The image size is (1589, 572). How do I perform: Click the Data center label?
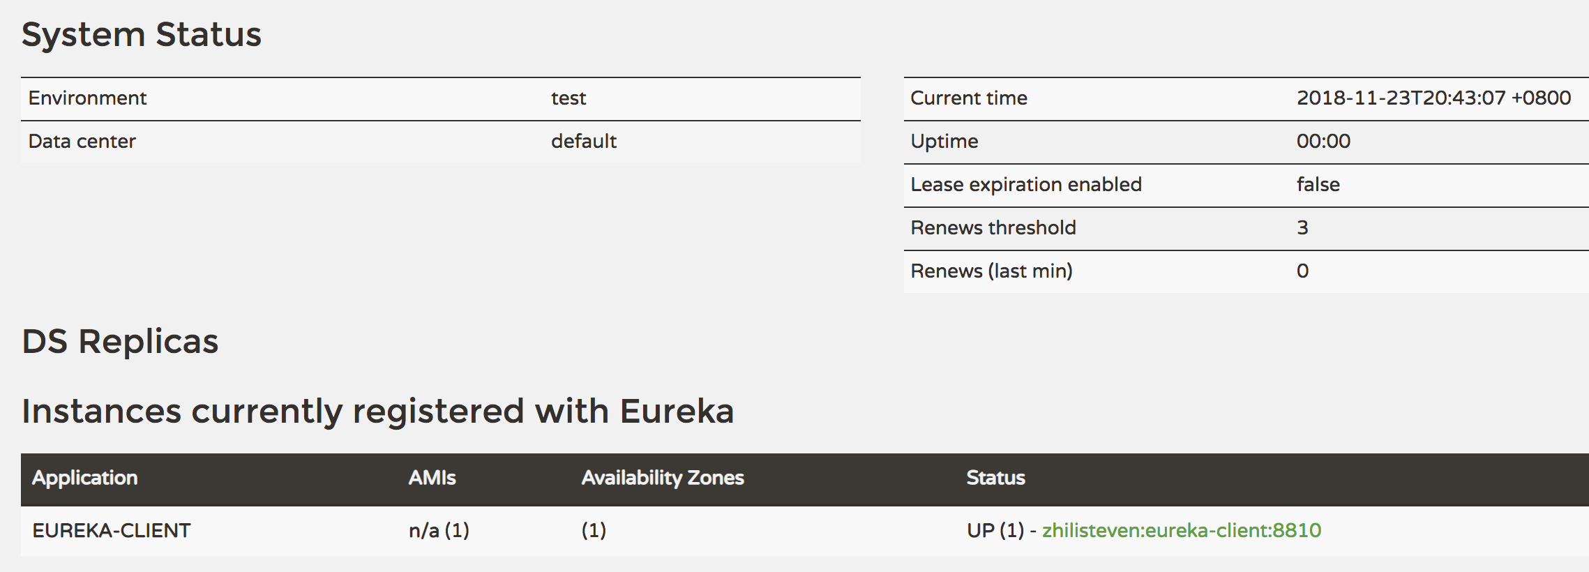coord(82,142)
